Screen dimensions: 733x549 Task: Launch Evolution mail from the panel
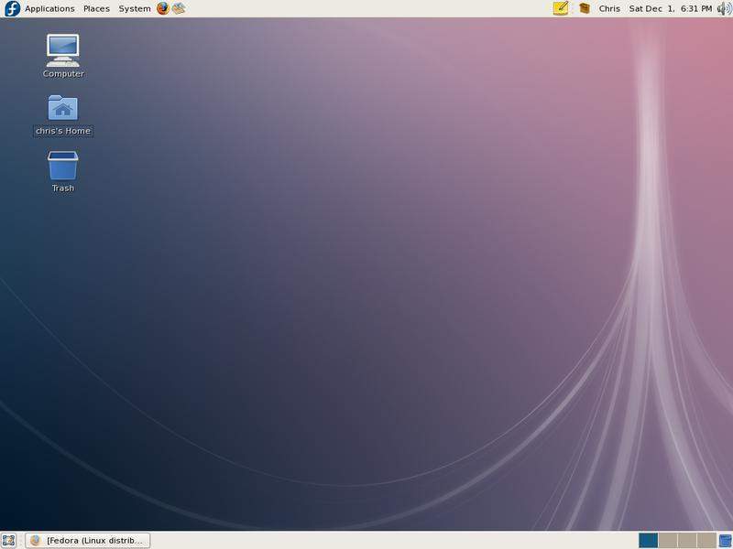(x=179, y=8)
